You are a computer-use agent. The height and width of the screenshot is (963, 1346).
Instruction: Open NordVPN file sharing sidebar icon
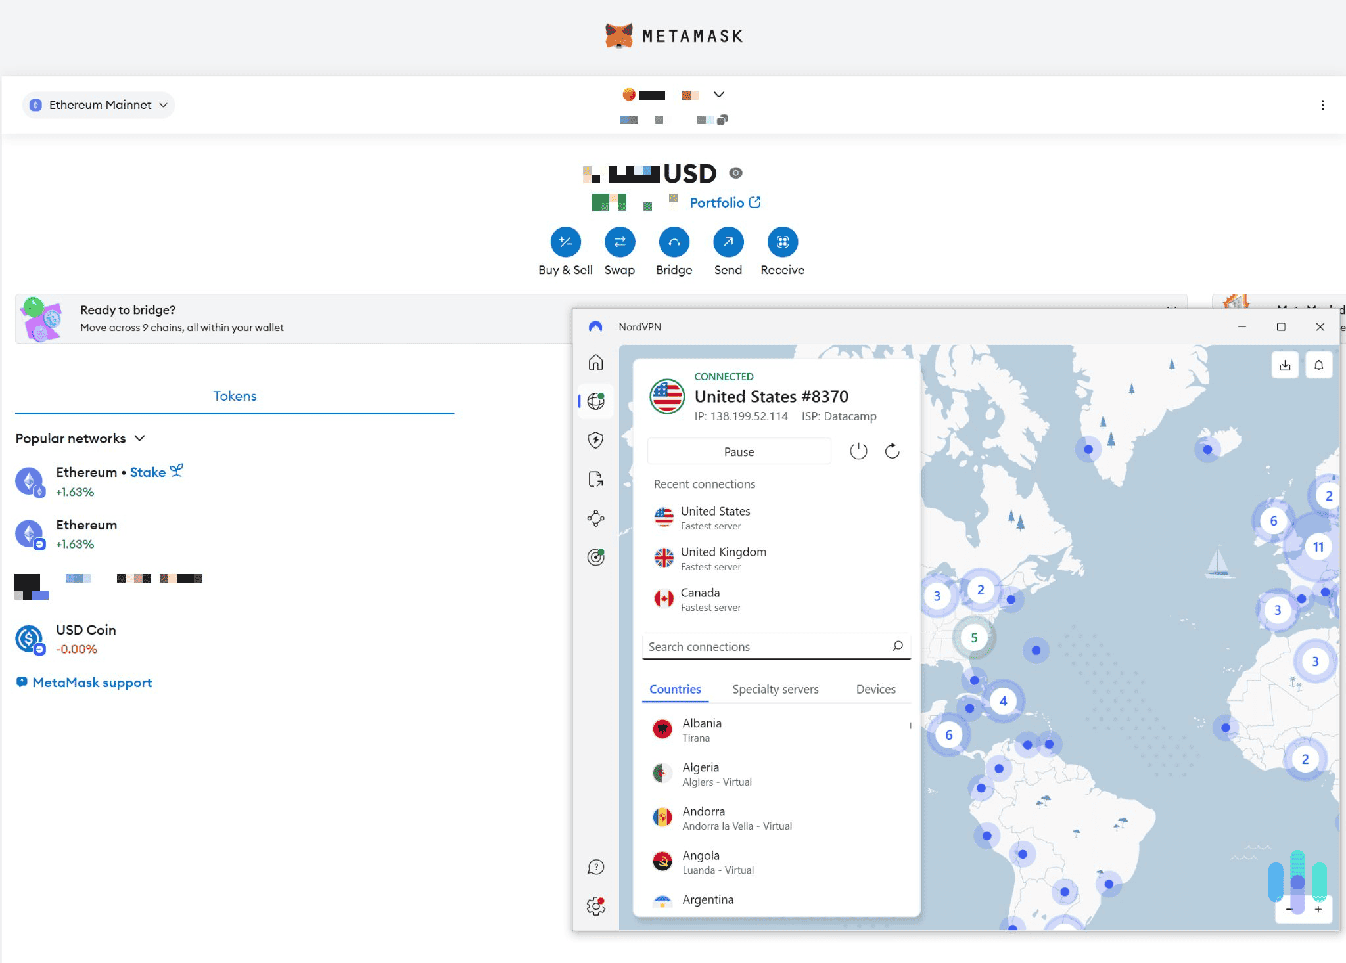(596, 479)
